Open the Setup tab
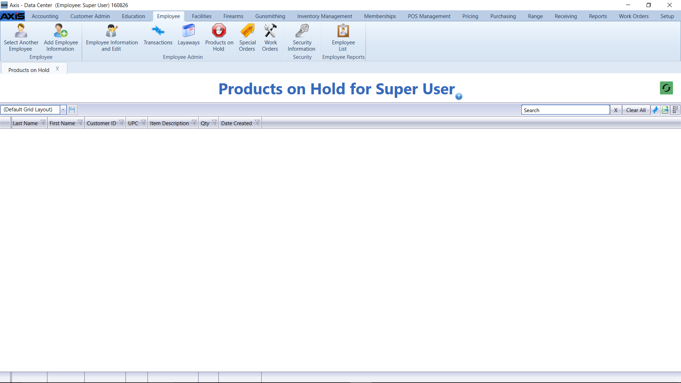Image resolution: width=681 pixels, height=383 pixels. [x=667, y=16]
